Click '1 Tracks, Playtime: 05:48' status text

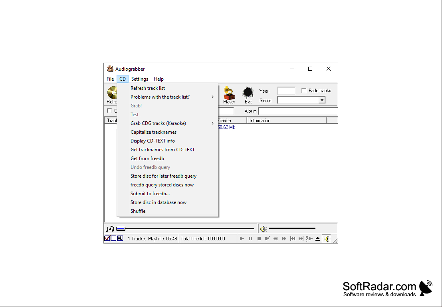click(152, 239)
